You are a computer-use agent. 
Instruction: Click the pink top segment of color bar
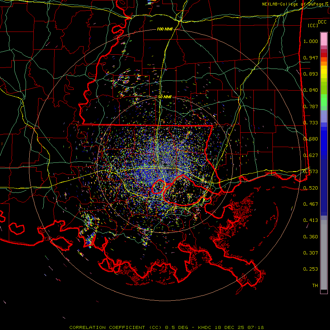(324, 39)
